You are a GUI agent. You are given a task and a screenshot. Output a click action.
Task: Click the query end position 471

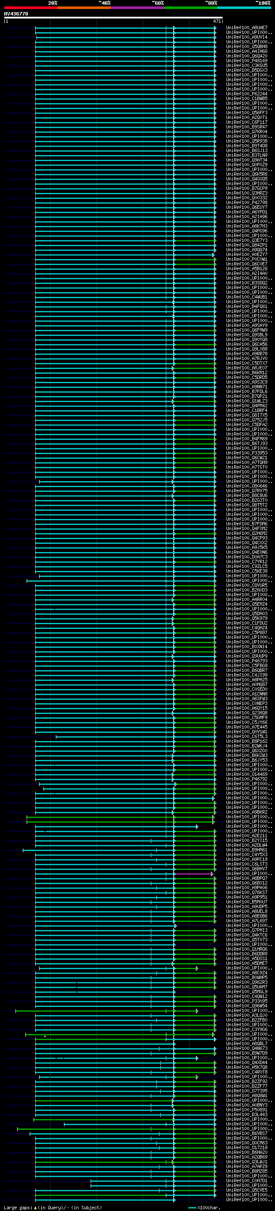217,21
